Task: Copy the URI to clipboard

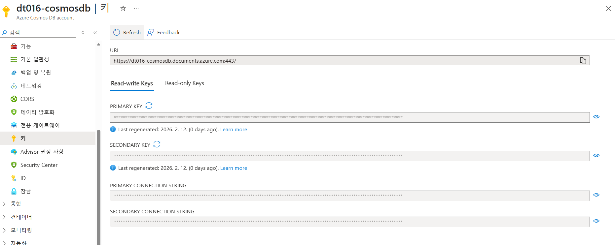Action: (583, 61)
